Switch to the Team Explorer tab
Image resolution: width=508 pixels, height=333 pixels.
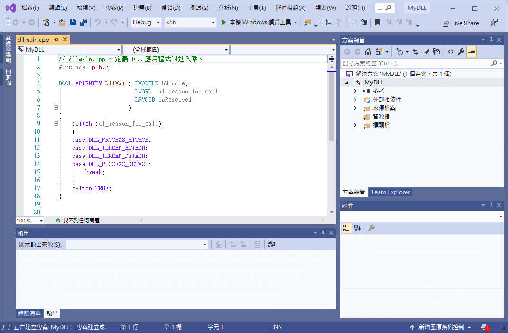[x=390, y=192]
